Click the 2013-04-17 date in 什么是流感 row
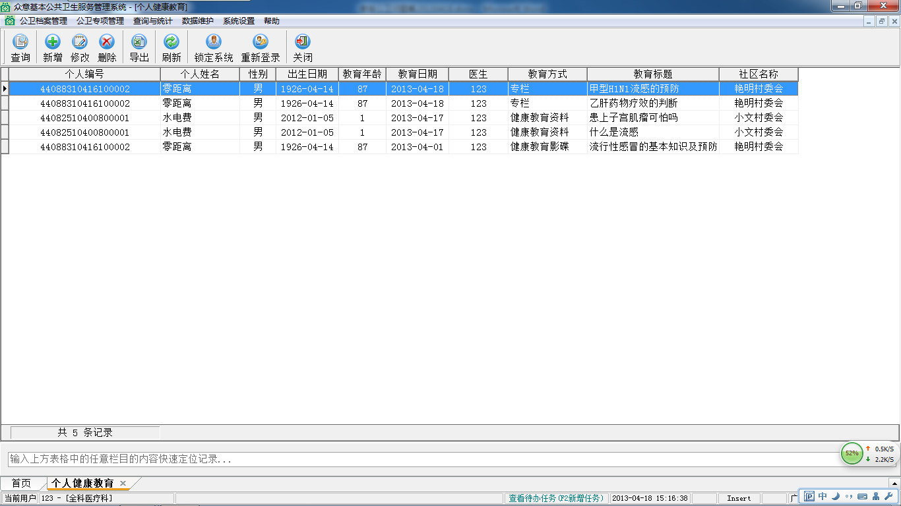Viewport: 901px width, 506px height. pyautogui.click(x=418, y=132)
